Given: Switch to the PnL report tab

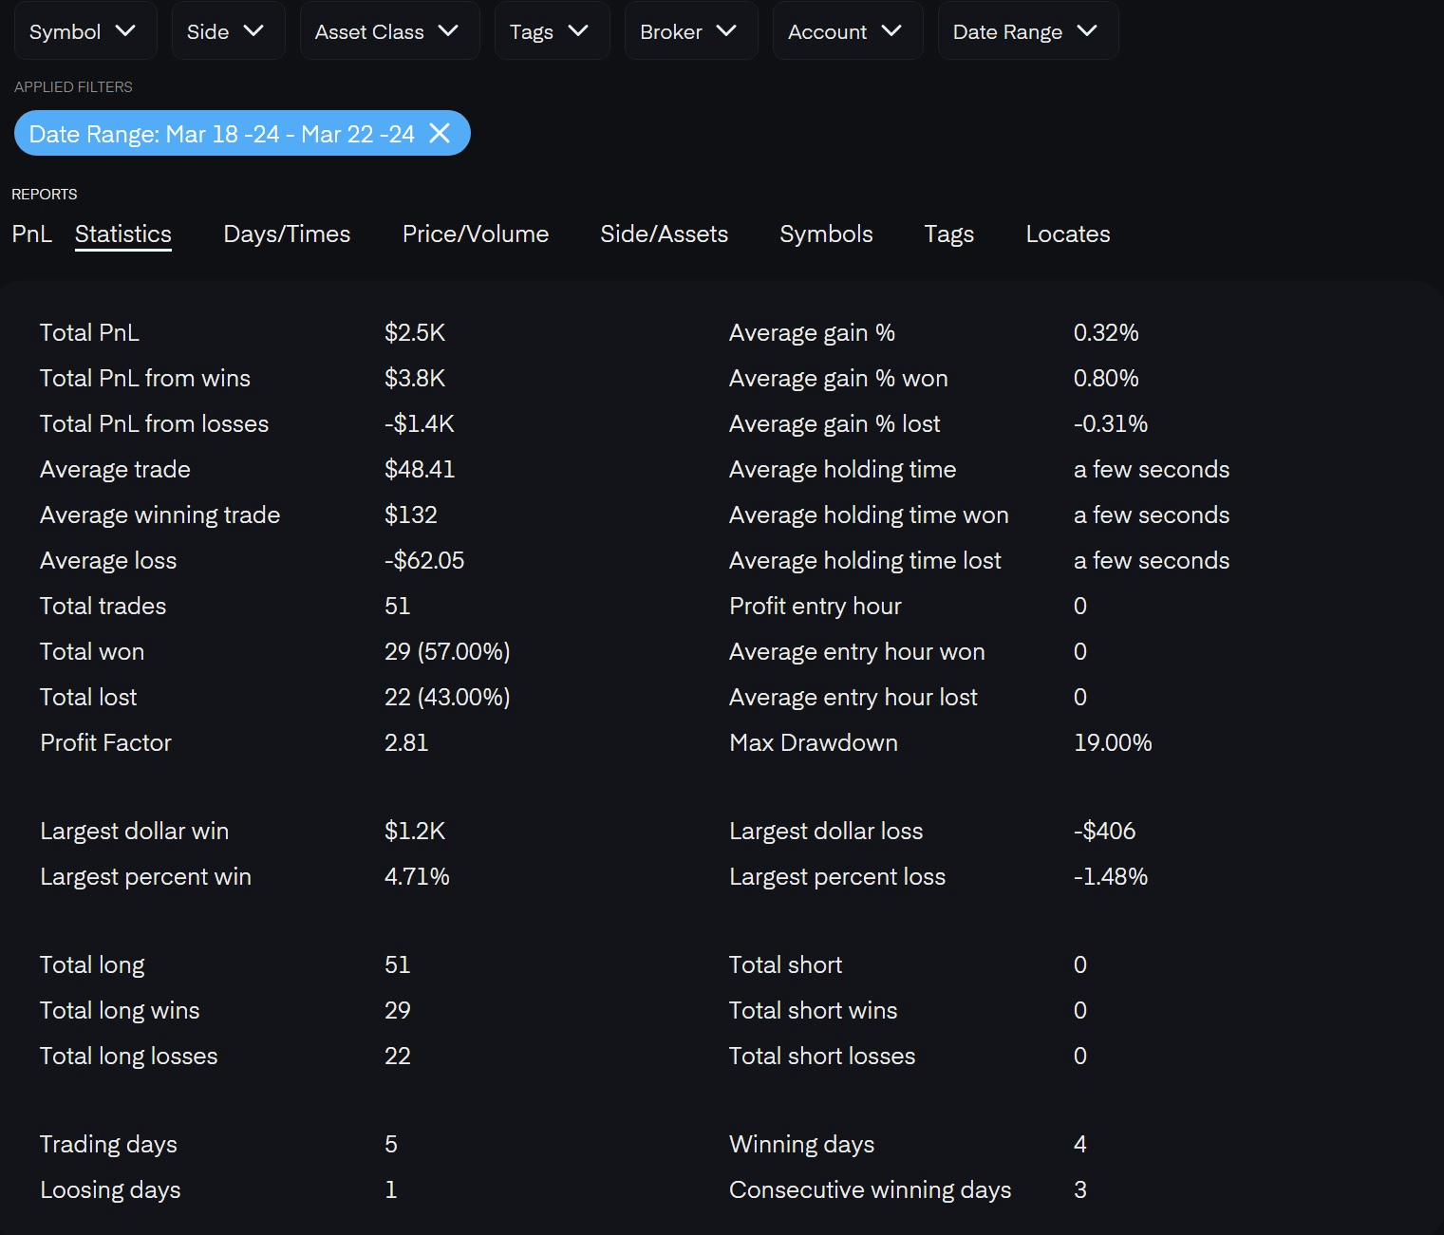Looking at the screenshot, I should coord(31,234).
